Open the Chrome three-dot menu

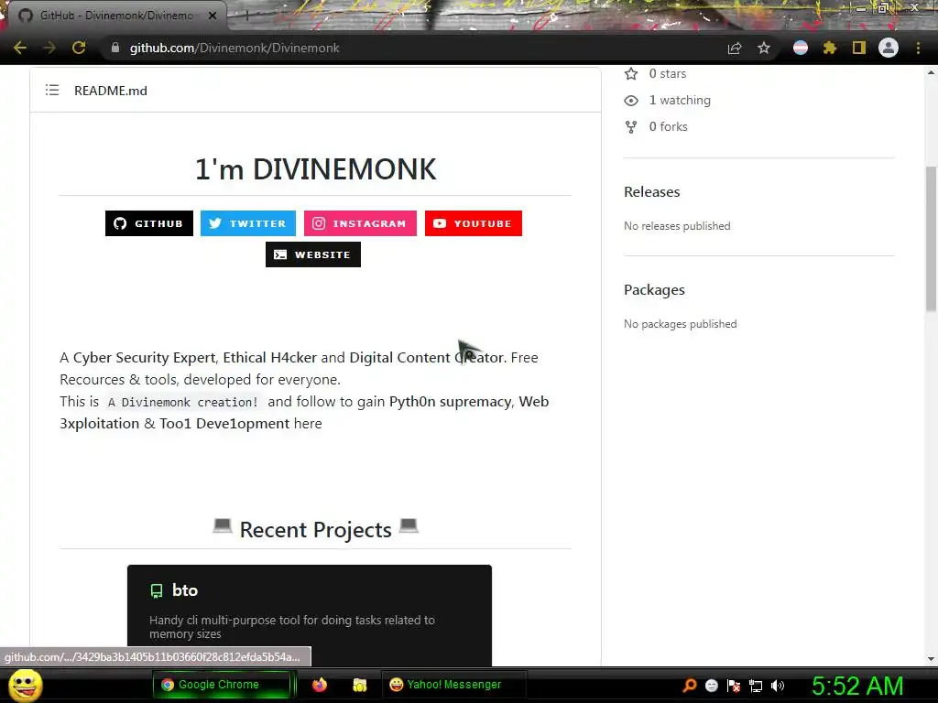[x=918, y=48]
